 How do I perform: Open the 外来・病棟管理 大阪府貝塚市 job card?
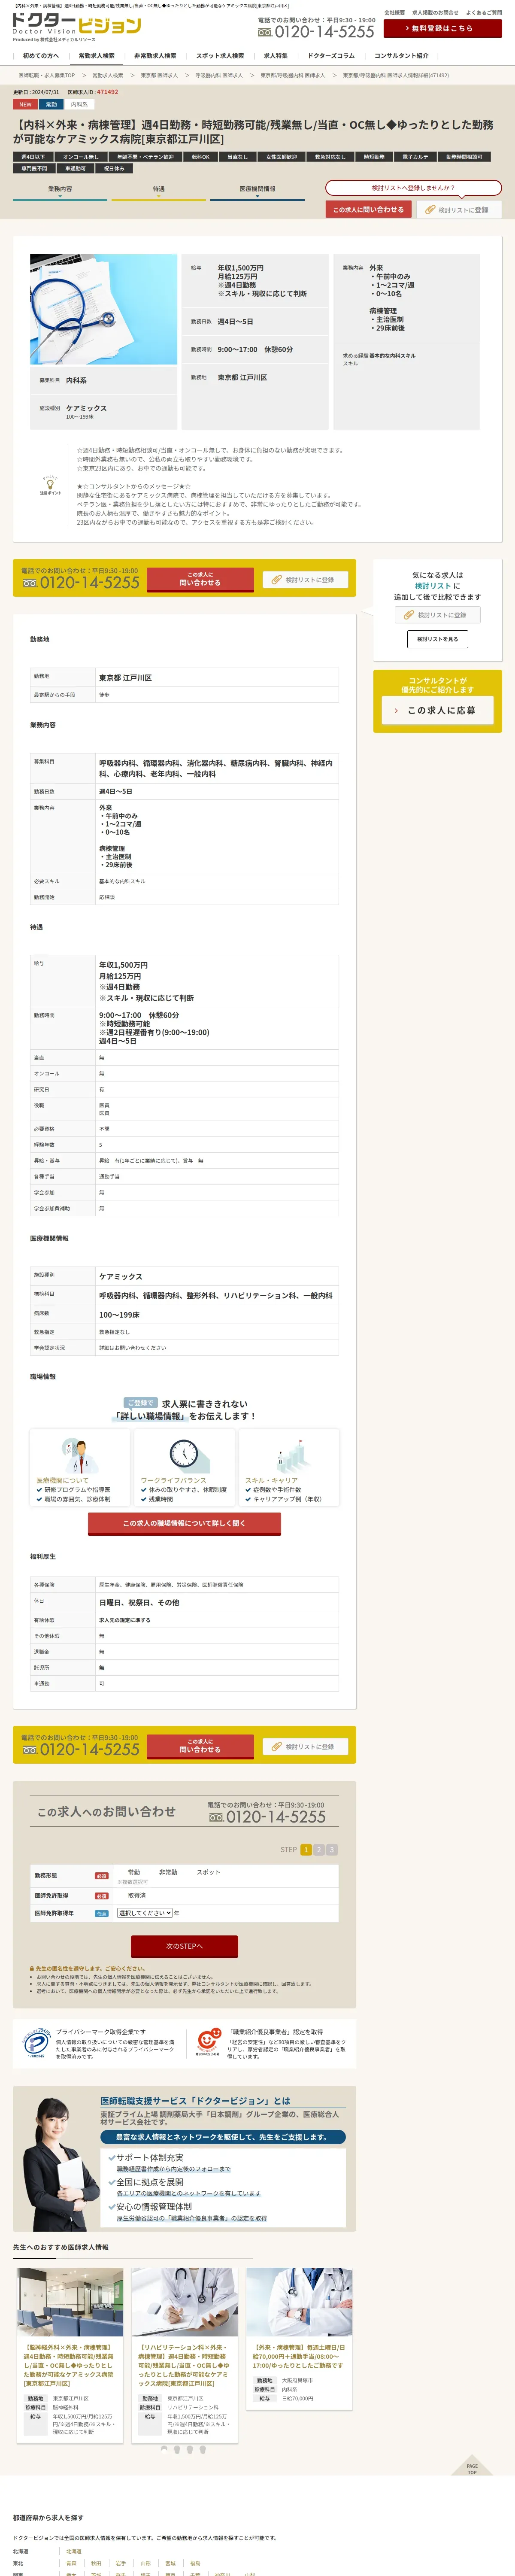click(x=299, y=2340)
